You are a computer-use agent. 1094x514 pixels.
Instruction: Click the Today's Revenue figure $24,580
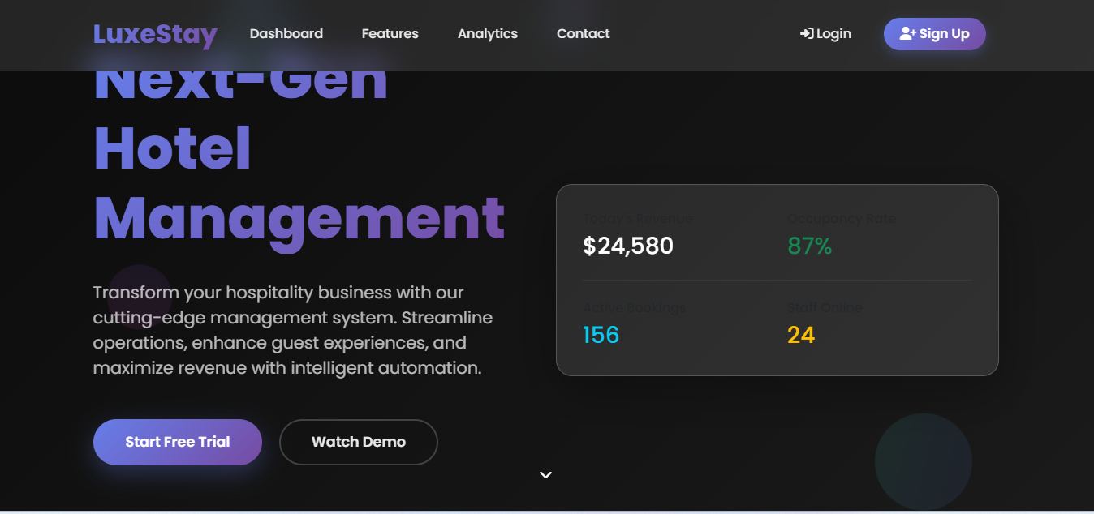629,246
